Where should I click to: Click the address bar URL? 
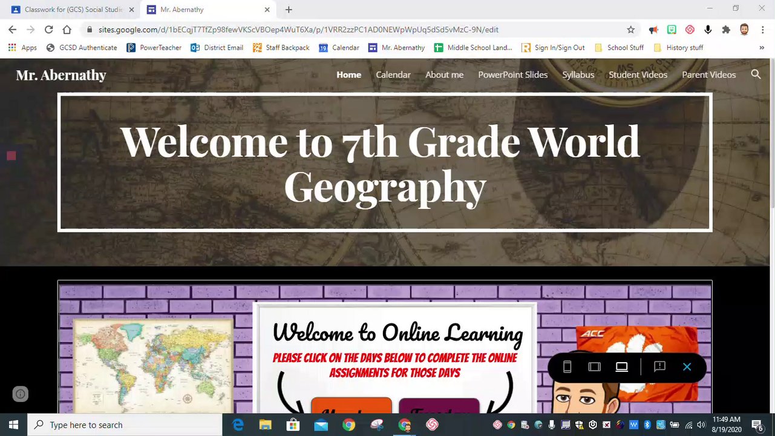point(298,29)
